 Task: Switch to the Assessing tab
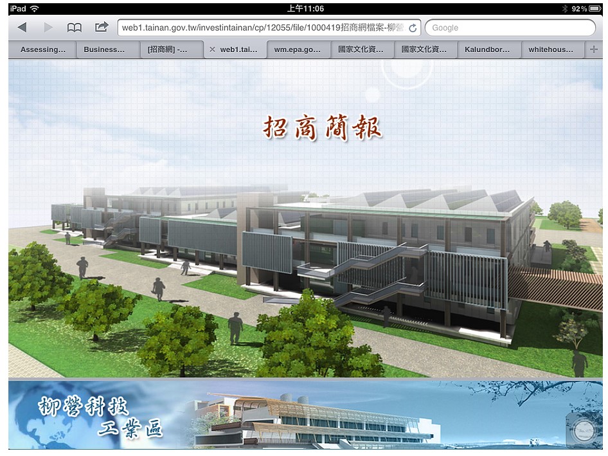pyautogui.click(x=42, y=50)
